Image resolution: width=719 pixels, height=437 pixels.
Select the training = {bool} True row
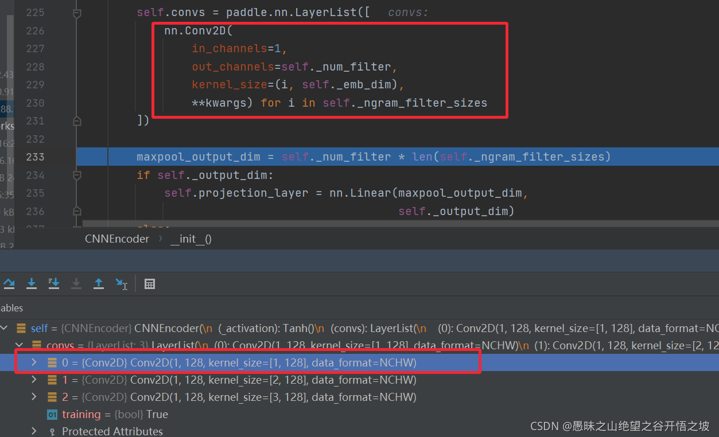(359, 415)
